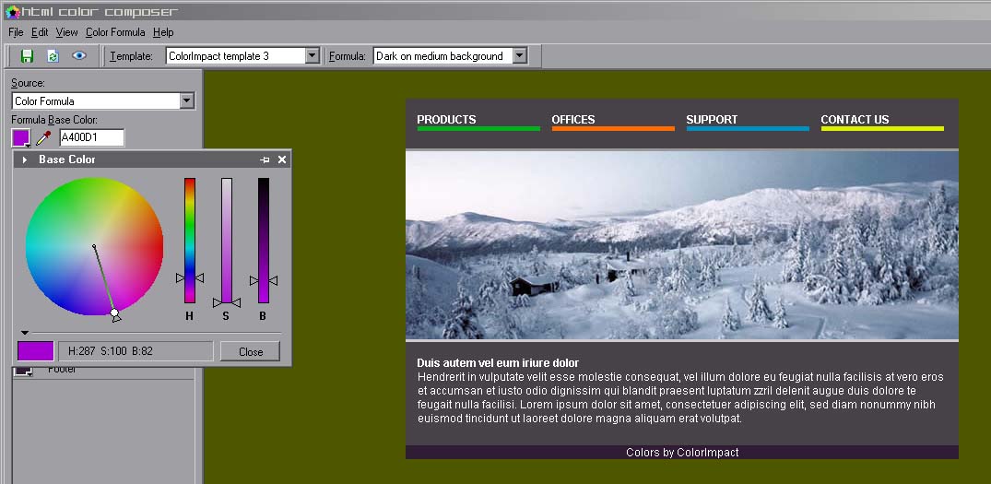Screen dimensions: 991x484
Task: Collapse the Base Color panel triangle
Action: [24, 159]
